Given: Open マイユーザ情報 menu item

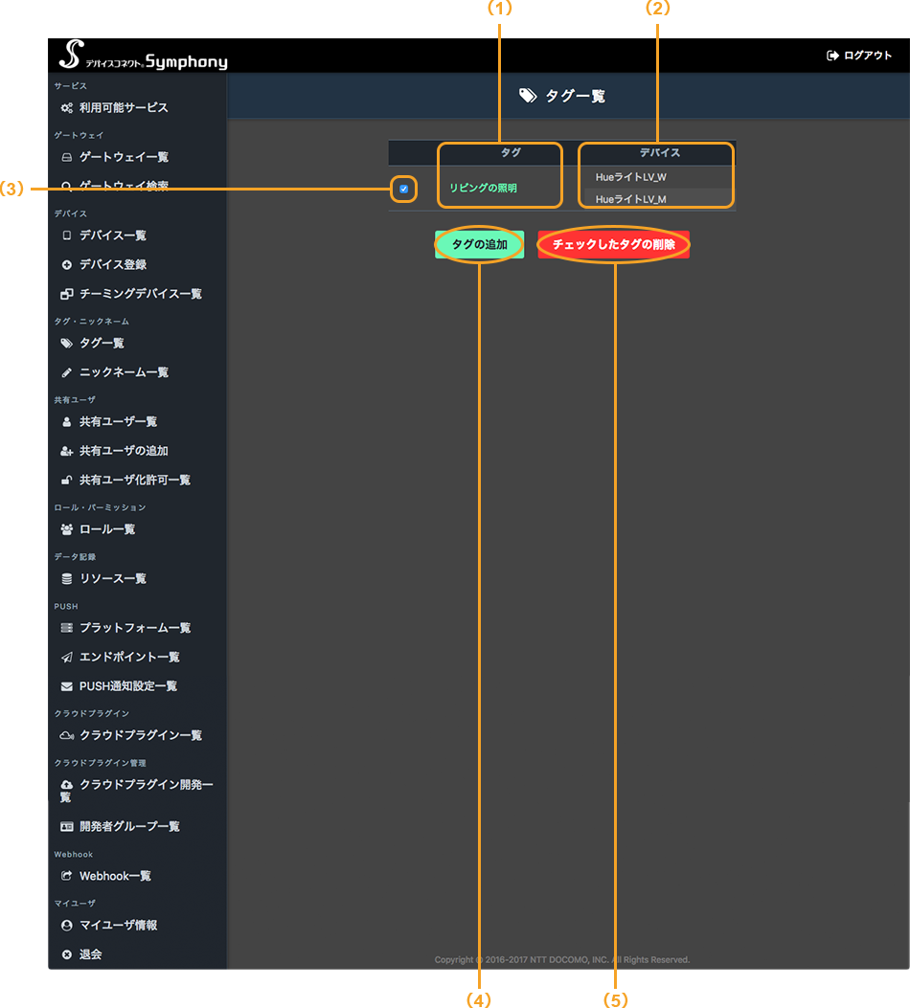Looking at the screenshot, I should click(x=118, y=925).
